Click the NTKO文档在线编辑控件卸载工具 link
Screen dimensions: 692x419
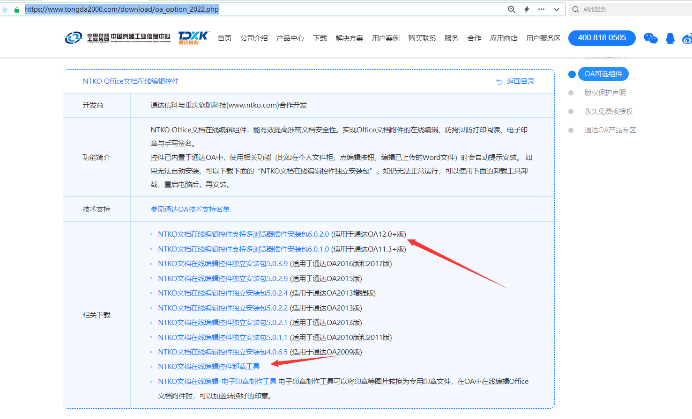(208, 367)
